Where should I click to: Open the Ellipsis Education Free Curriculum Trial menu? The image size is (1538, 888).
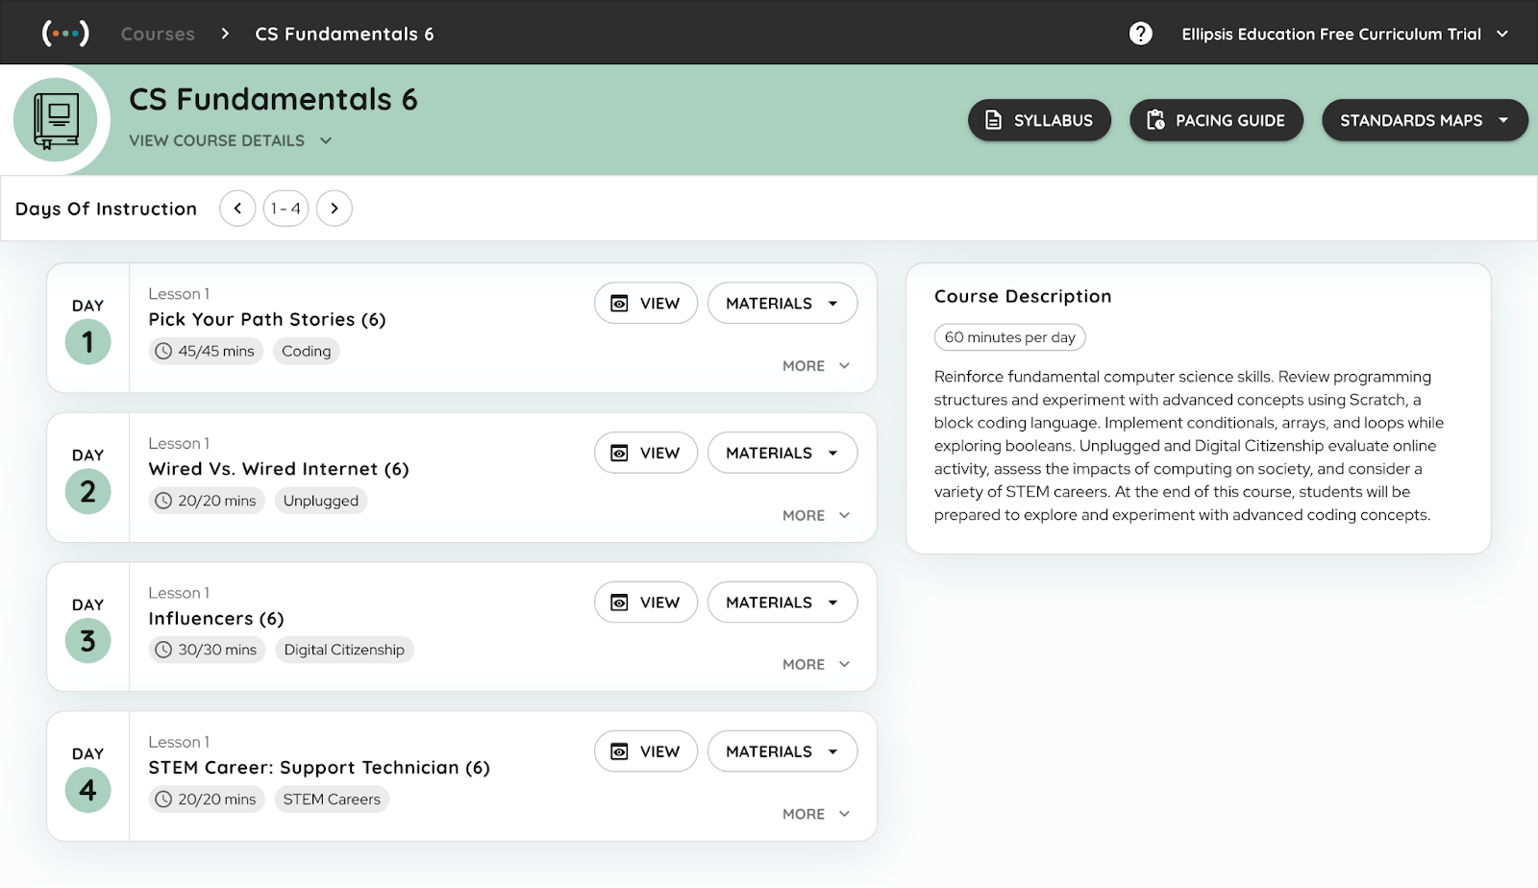click(1344, 34)
